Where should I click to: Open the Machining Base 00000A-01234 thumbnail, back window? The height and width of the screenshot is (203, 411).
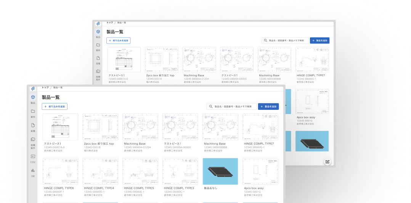pyautogui.click(x=199, y=60)
